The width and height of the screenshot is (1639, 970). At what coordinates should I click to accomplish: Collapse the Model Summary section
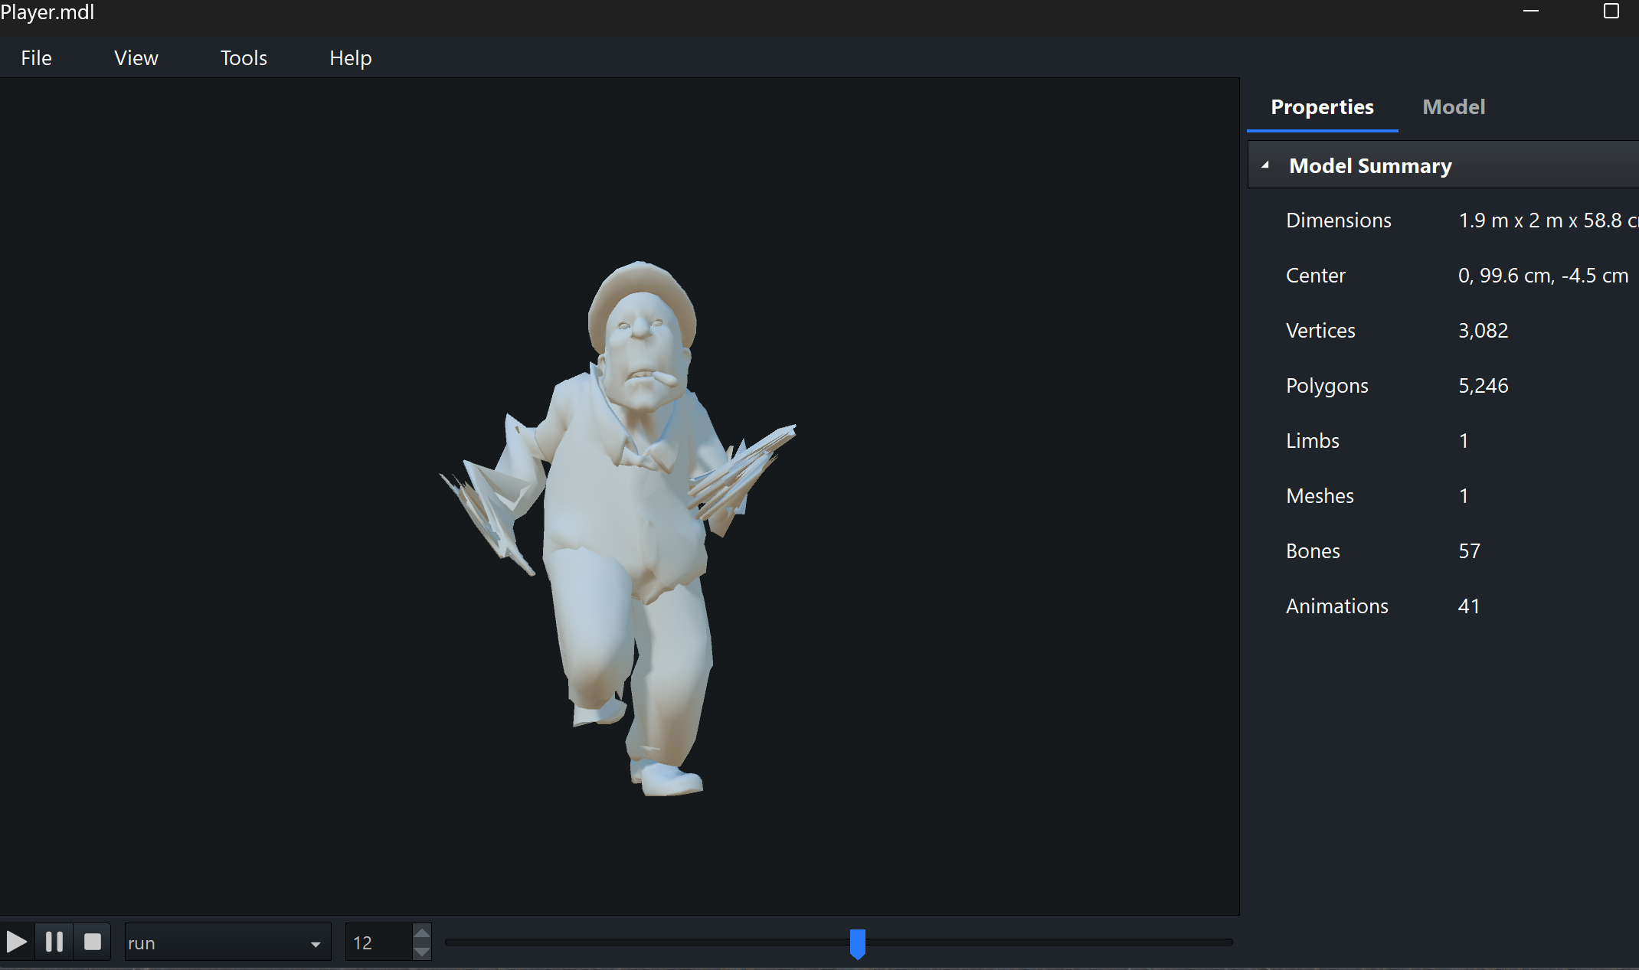click(1265, 165)
